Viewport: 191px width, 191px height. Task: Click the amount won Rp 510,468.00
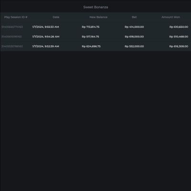coord(179,37)
